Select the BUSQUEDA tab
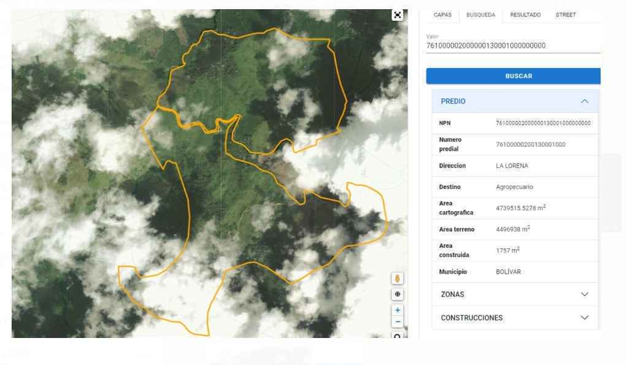627x365 pixels. [x=480, y=15]
